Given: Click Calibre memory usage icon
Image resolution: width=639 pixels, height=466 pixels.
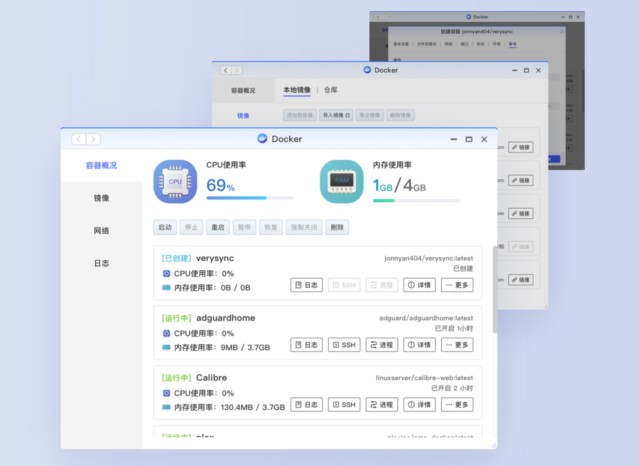Looking at the screenshot, I should (x=166, y=407).
